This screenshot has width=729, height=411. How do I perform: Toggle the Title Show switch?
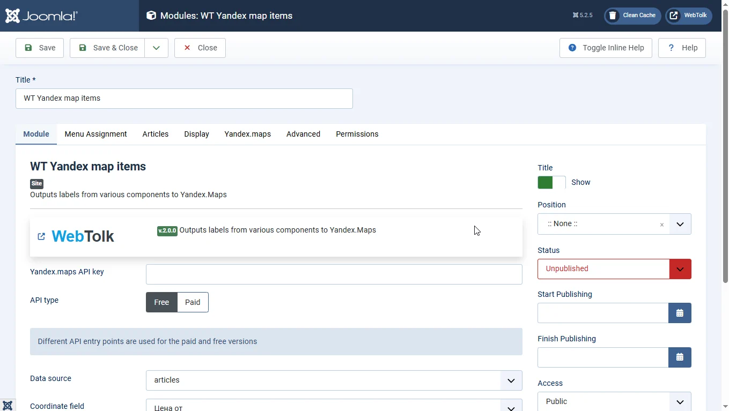(551, 183)
